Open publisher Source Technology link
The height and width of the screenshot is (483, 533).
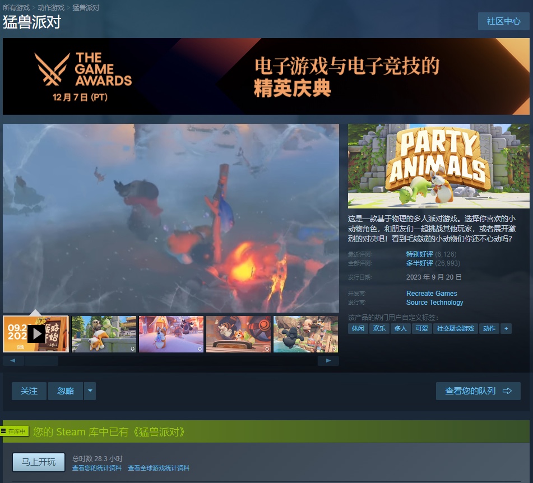click(x=435, y=303)
